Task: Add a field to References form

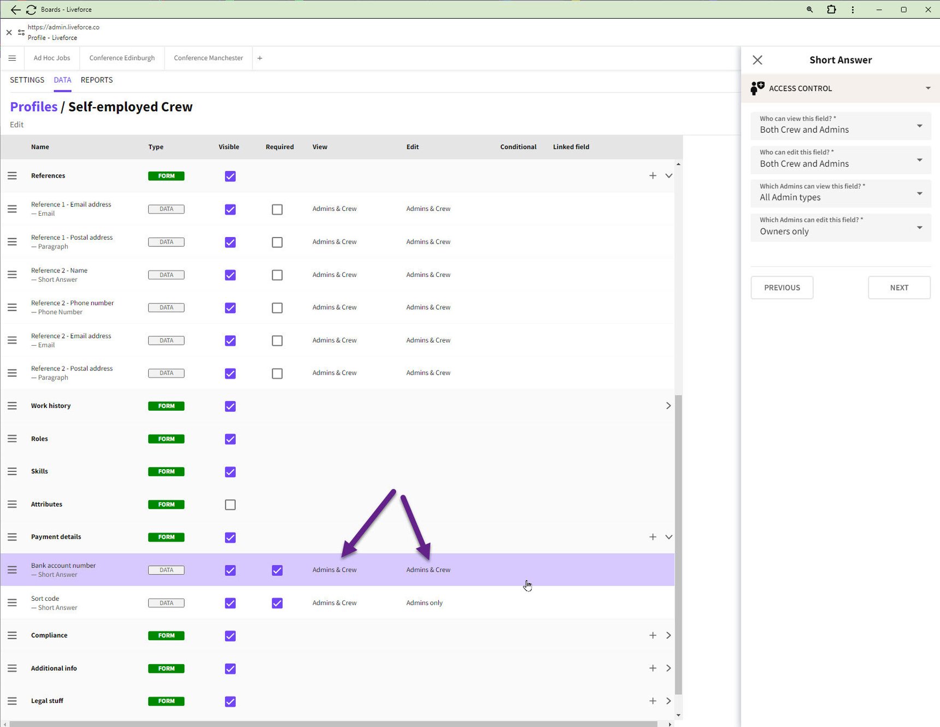Action: 653,176
